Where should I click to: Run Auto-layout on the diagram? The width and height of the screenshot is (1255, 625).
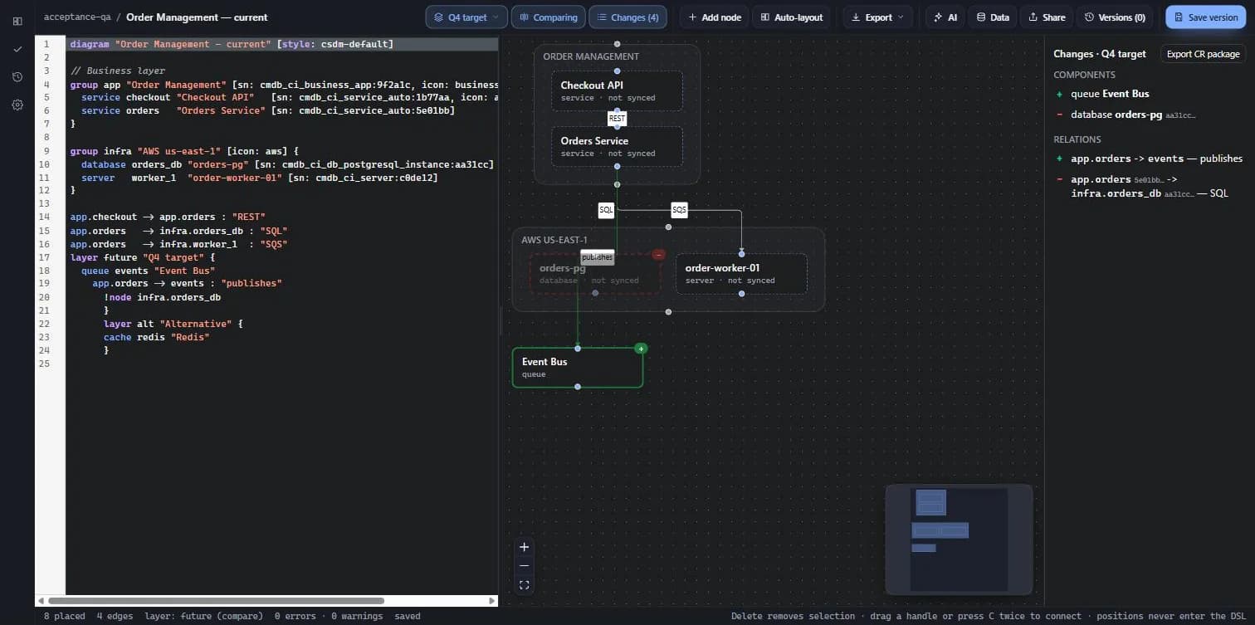(792, 17)
